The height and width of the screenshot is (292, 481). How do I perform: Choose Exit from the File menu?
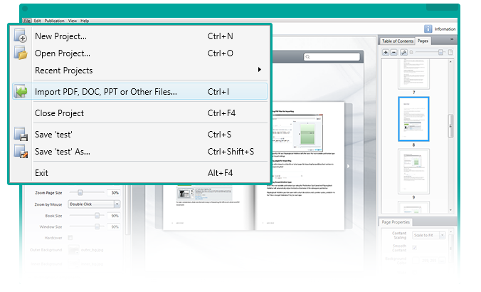pyautogui.click(x=140, y=173)
